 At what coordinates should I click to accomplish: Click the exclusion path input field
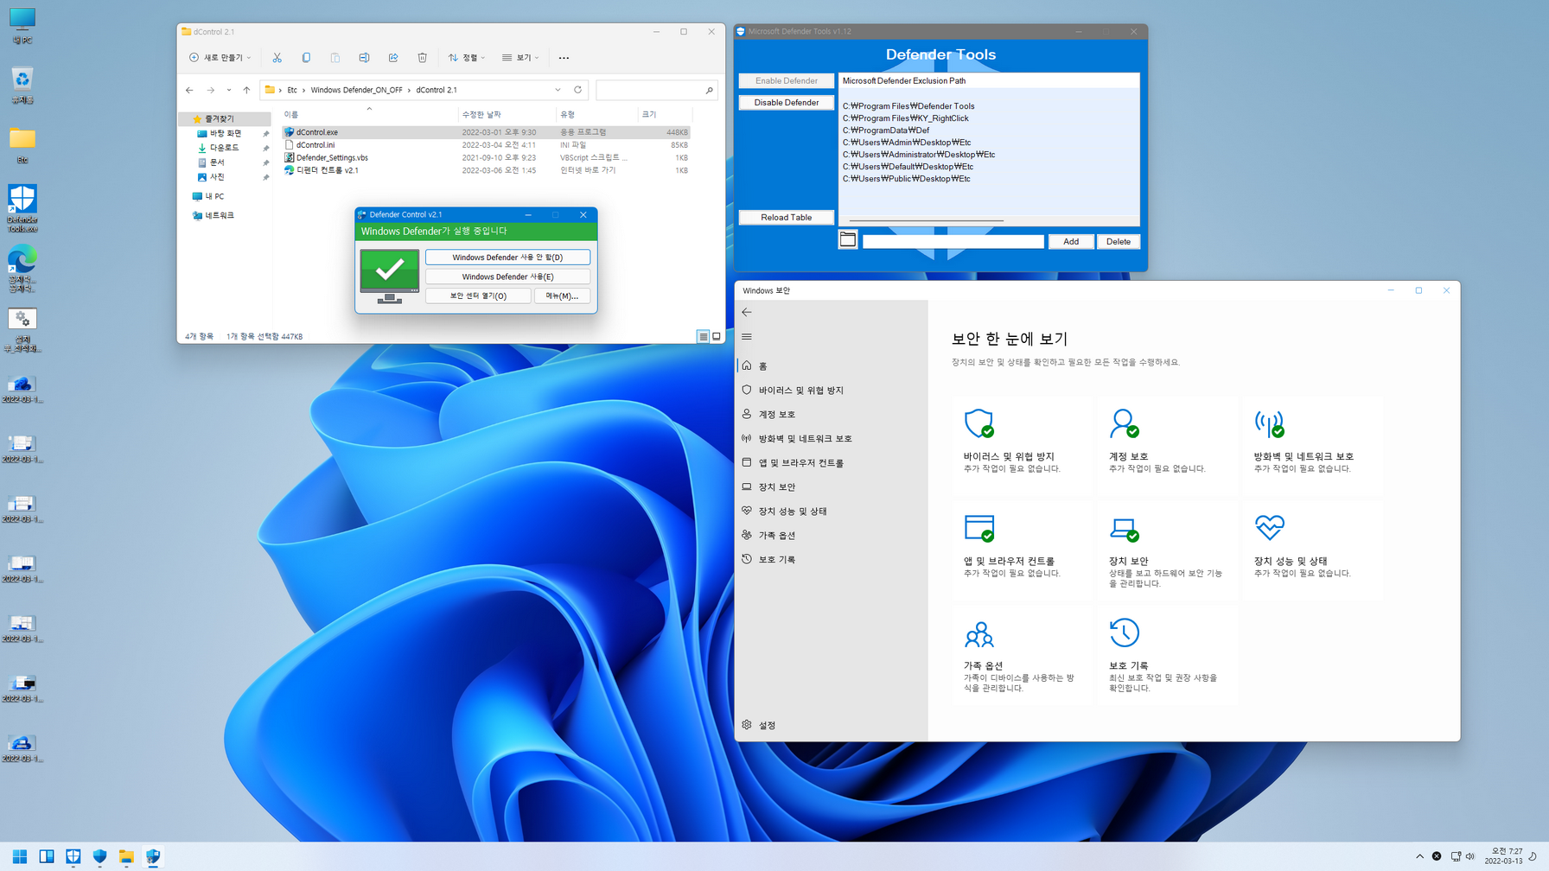(x=953, y=241)
